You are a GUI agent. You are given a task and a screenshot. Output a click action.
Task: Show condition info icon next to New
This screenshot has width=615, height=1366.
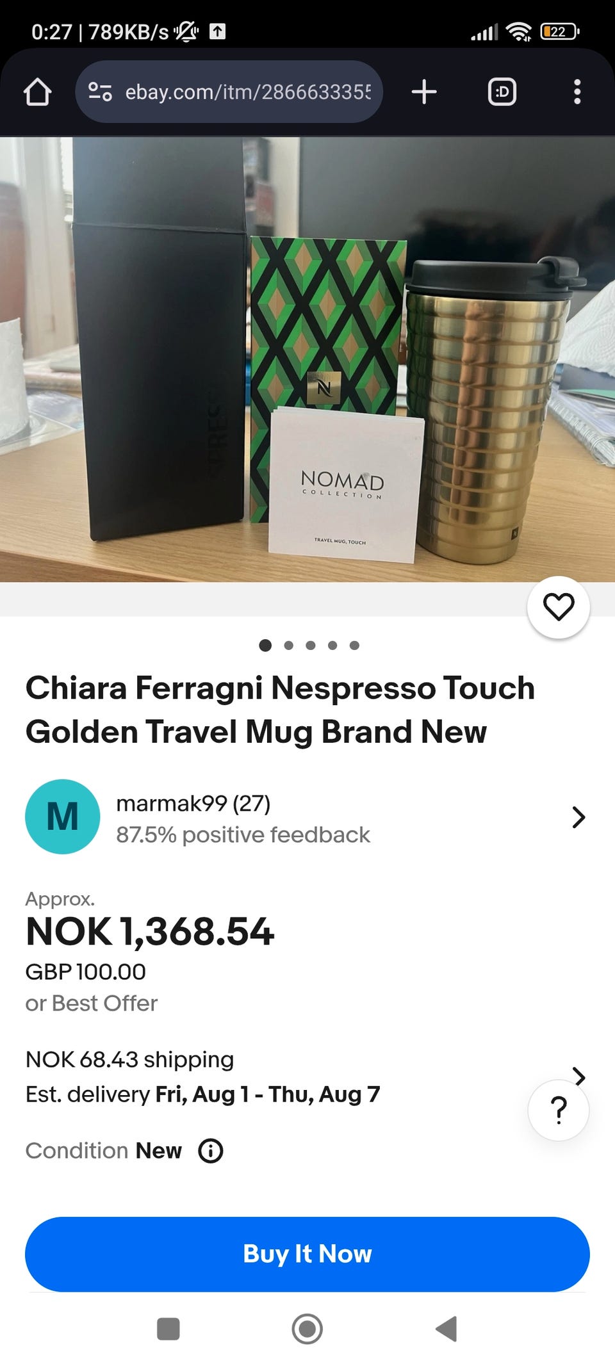[x=211, y=1151]
